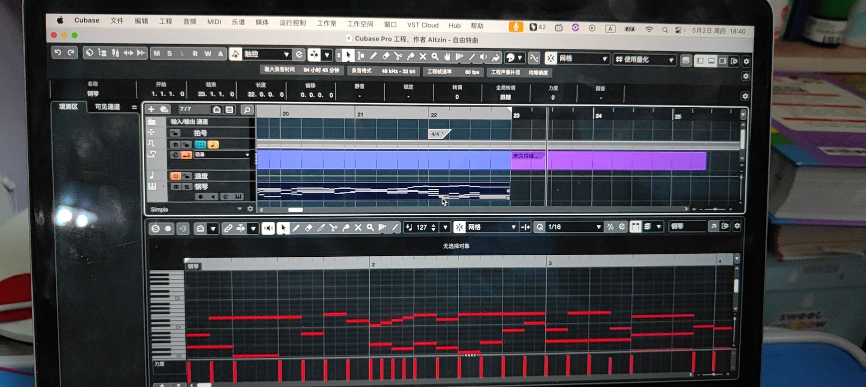Expand the 使用量化 quantize preset dropdown
This screenshot has height=387, width=866.
click(671, 60)
